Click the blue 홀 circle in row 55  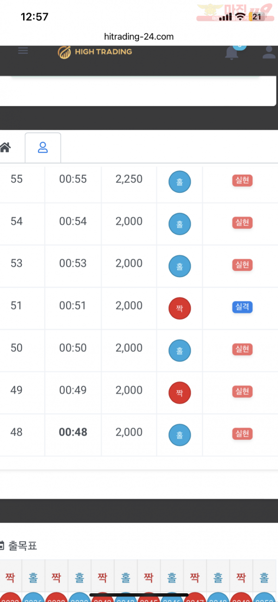click(180, 182)
